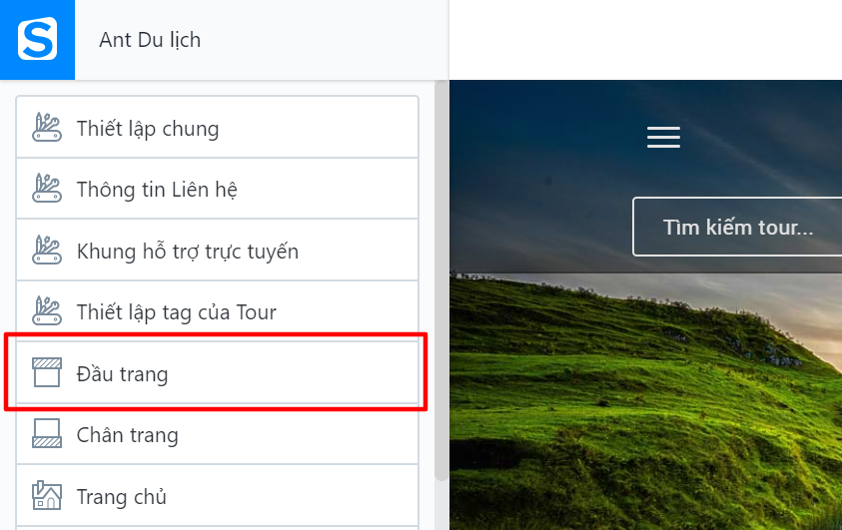Screen dimensions: 842x530
Task: Choose the Trang chủ section
Action: click(122, 496)
